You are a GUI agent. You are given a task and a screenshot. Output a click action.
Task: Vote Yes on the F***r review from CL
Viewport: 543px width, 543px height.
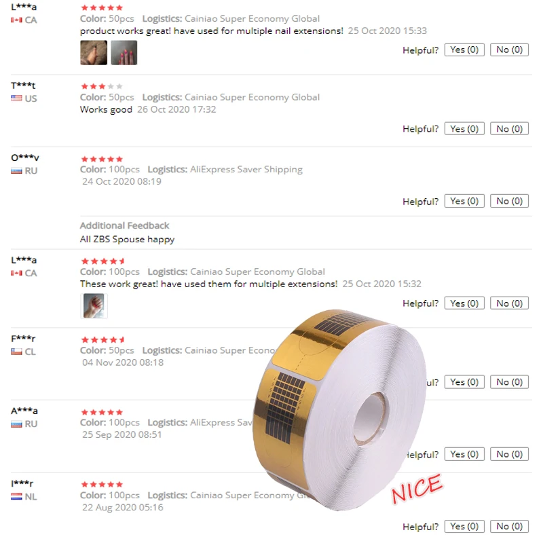(x=464, y=382)
